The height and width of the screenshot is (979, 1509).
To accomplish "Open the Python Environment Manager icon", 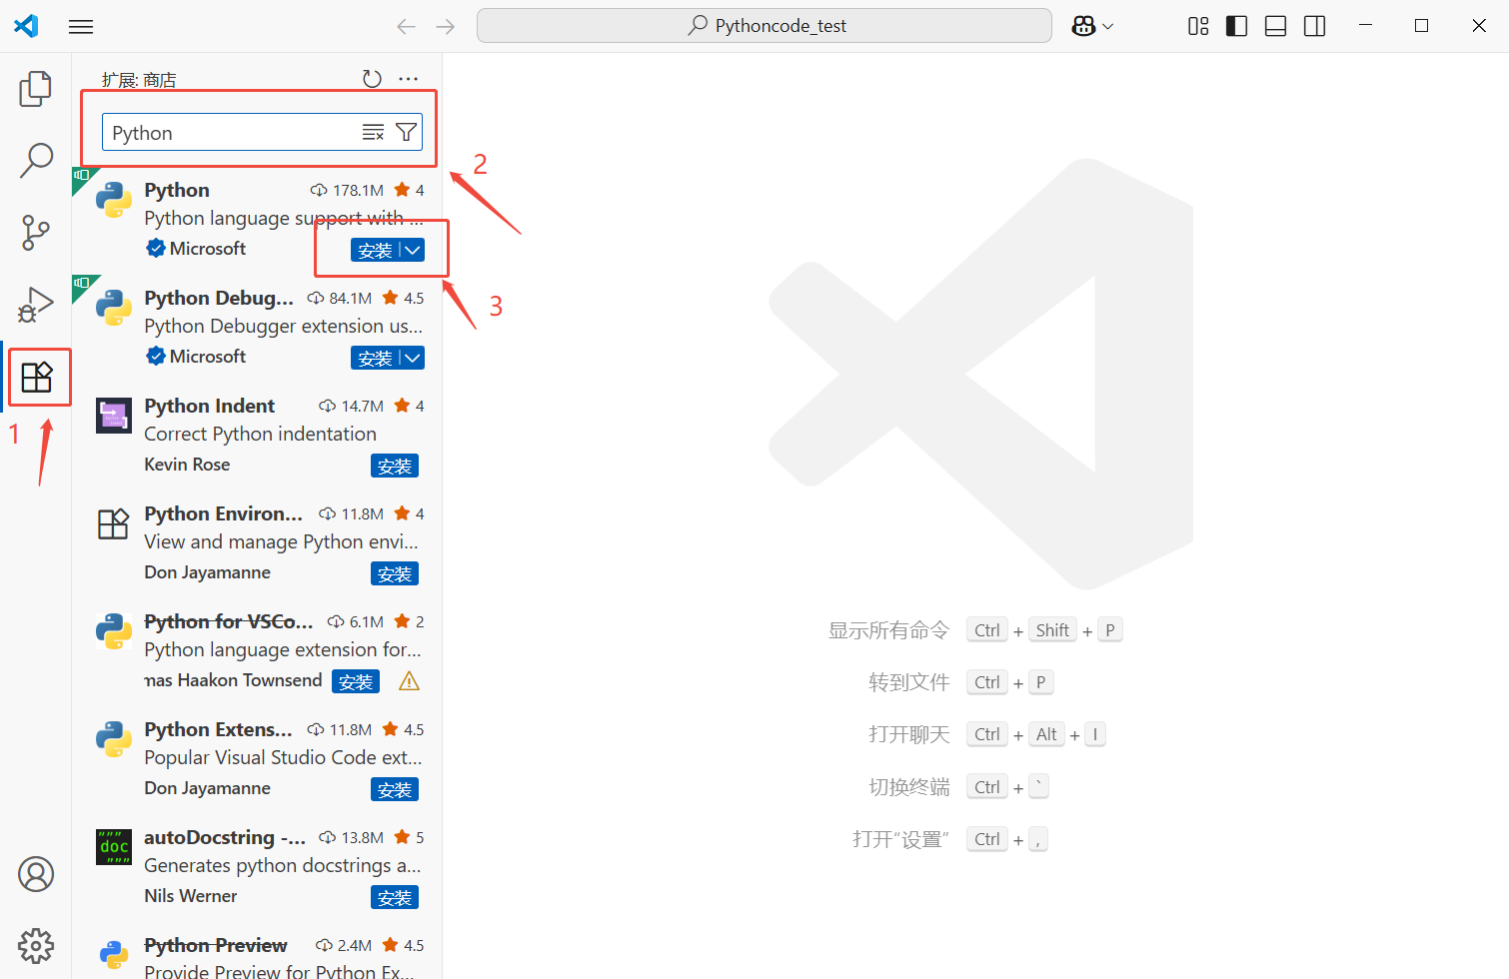I will [x=114, y=523].
